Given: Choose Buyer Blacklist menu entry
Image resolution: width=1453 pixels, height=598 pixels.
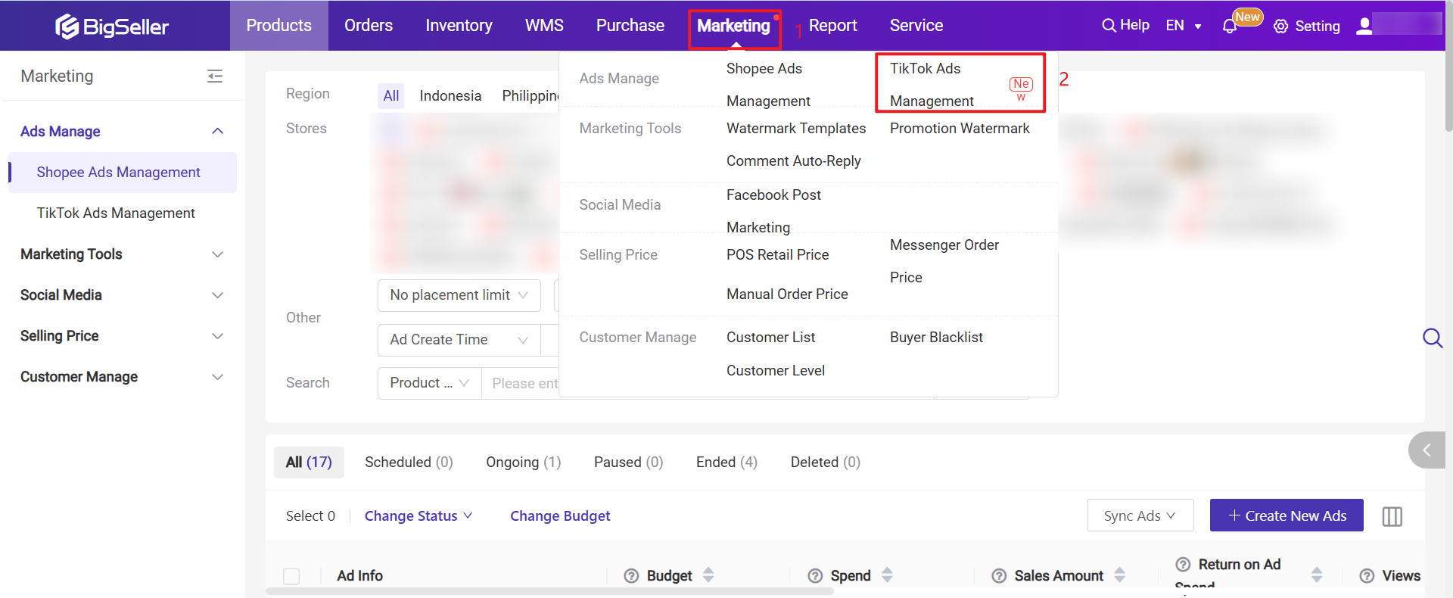Looking at the screenshot, I should coord(936,338).
